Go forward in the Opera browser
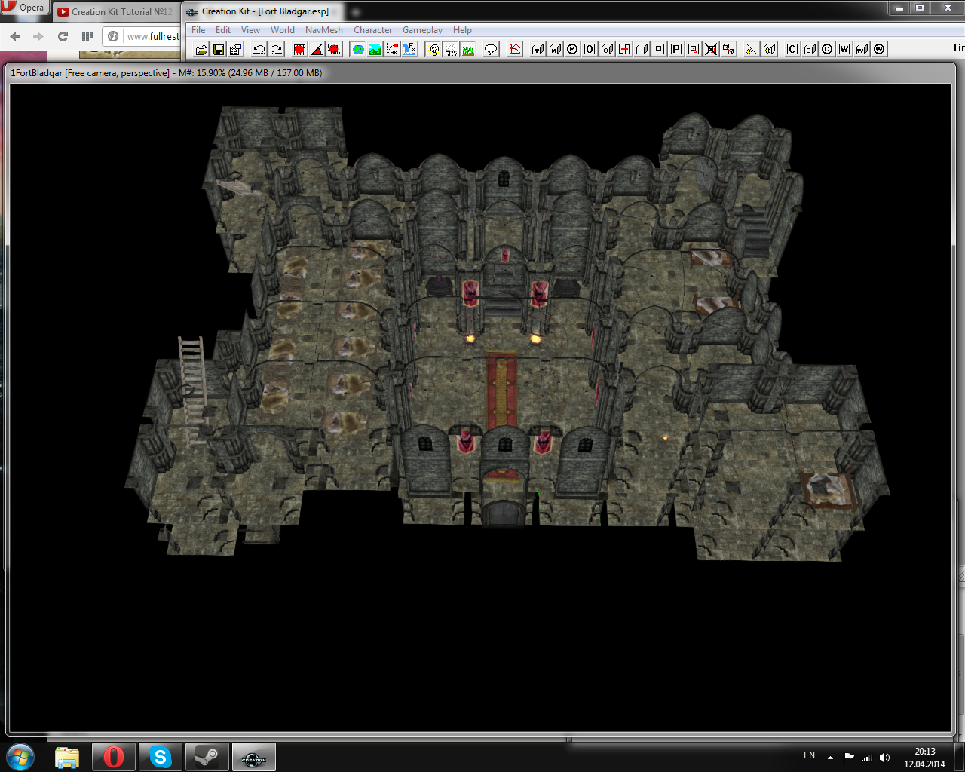The height and width of the screenshot is (772, 965). pos(38,36)
